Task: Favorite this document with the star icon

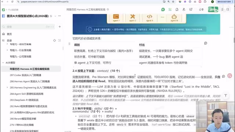Action: point(177,10)
